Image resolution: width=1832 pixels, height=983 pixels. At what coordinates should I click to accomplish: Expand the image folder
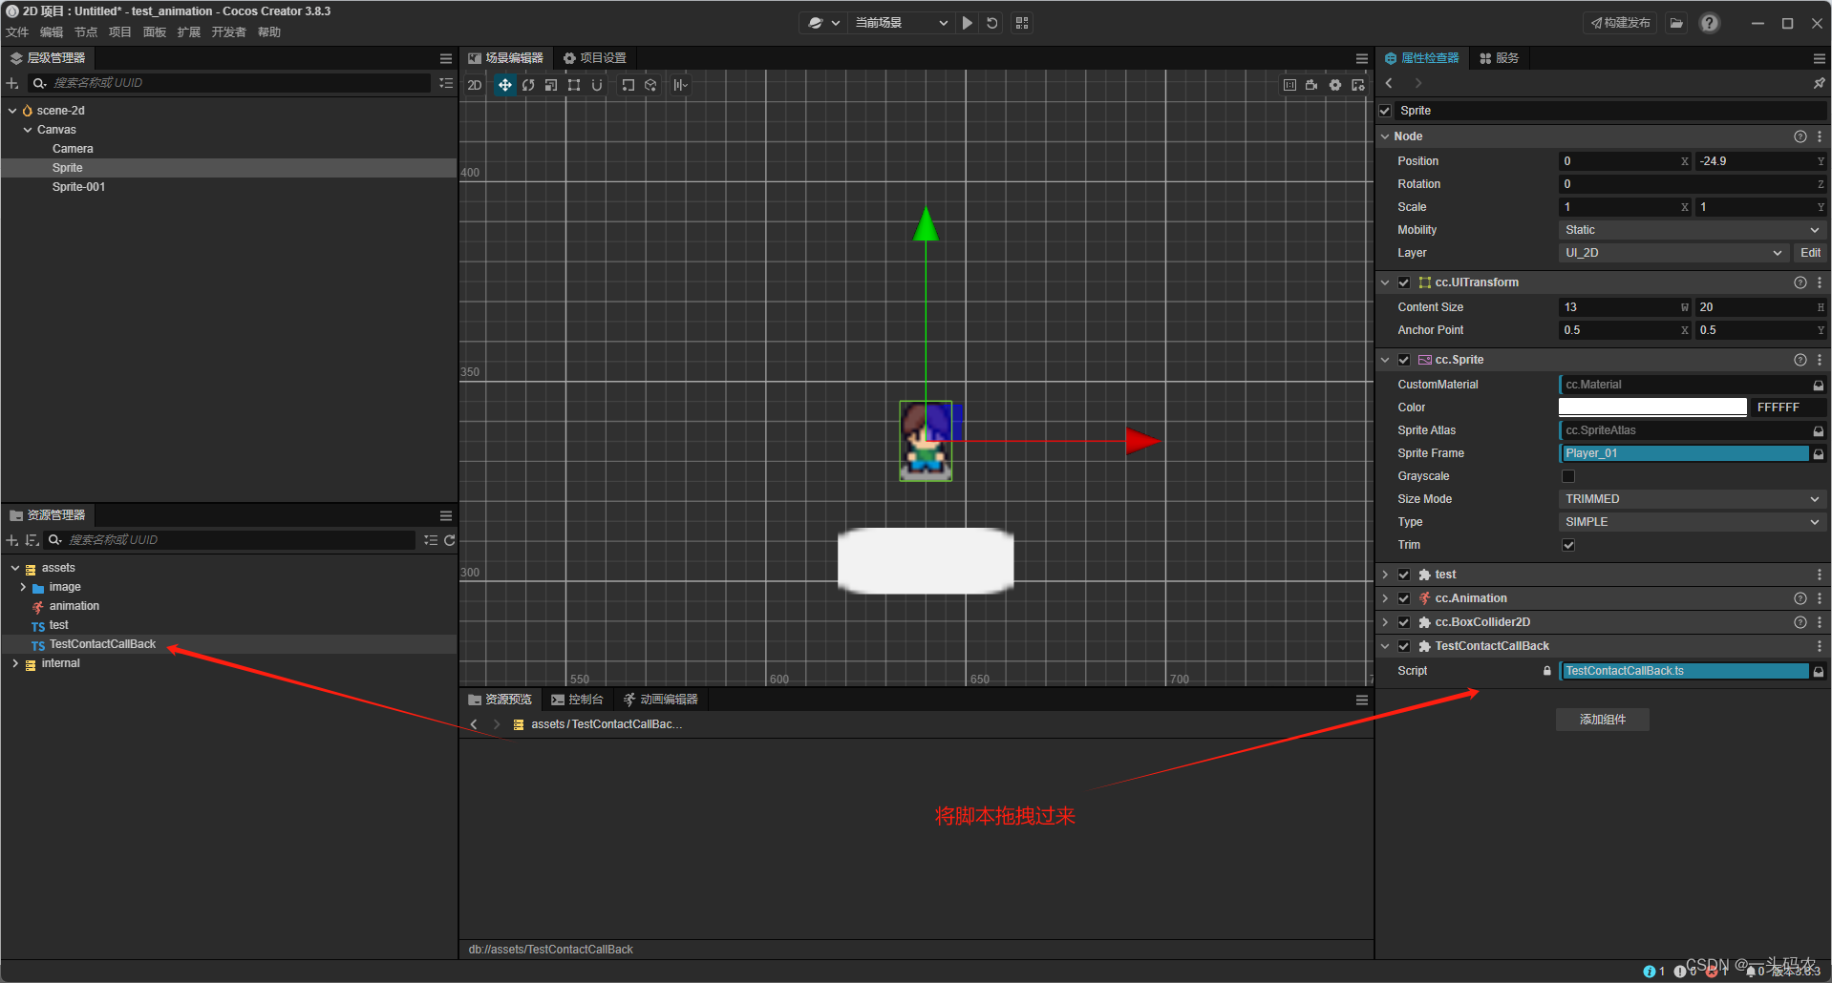point(23,587)
